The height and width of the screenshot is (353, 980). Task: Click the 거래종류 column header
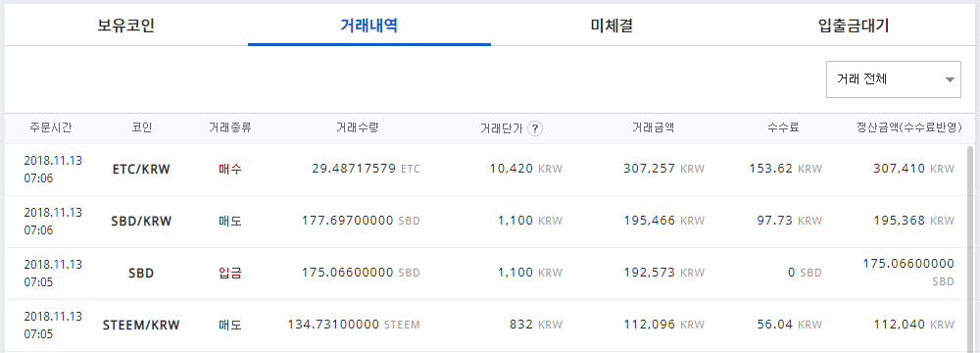230,128
